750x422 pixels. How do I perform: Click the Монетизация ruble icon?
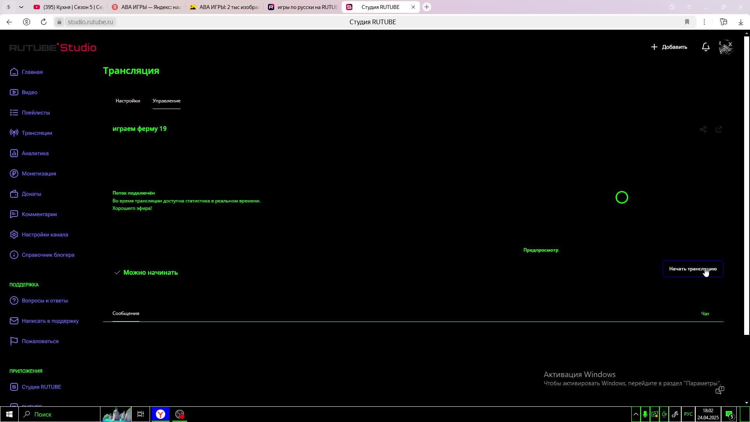click(14, 173)
